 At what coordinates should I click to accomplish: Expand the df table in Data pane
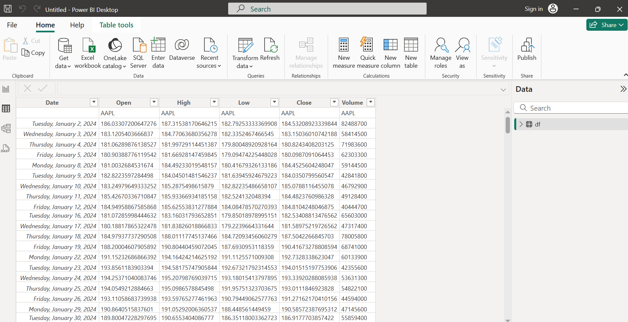click(521, 124)
